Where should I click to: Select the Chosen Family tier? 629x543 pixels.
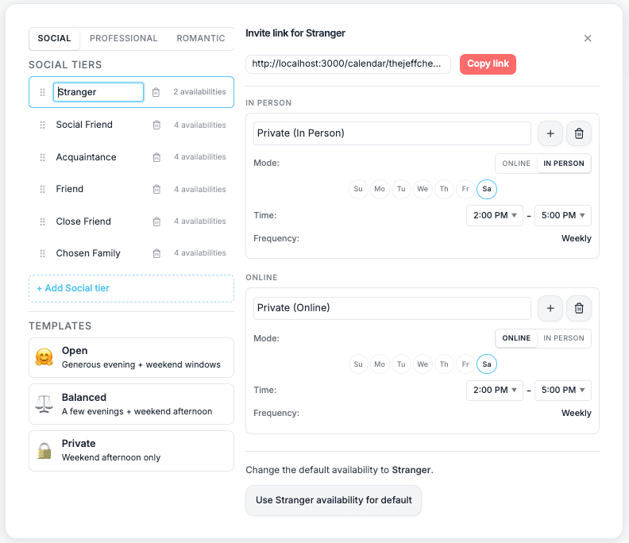coord(131,253)
